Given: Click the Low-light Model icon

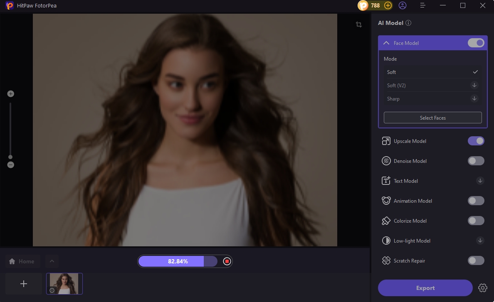Looking at the screenshot, I should pos(386,241).
